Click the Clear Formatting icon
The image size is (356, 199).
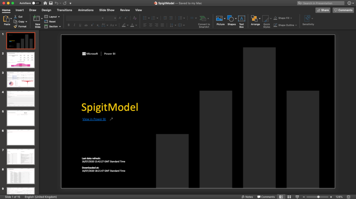pos(135,18)
